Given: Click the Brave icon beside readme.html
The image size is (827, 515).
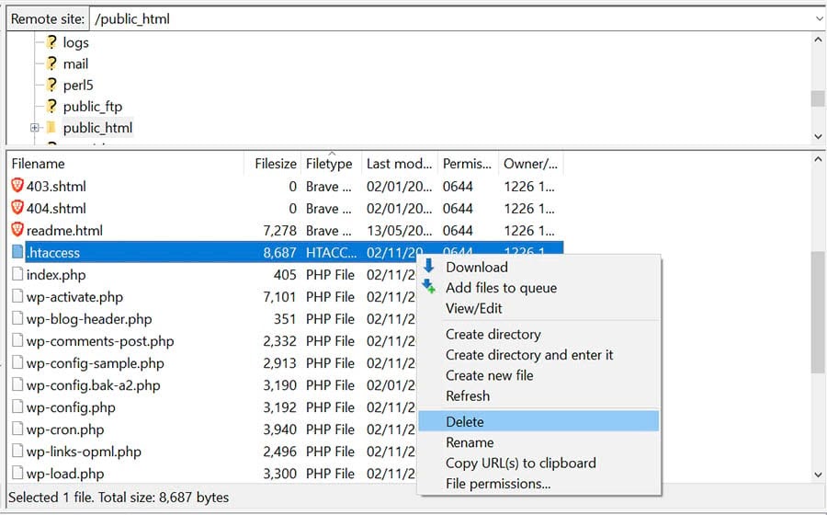Looking at the screenshot, I should coord(17,230).
